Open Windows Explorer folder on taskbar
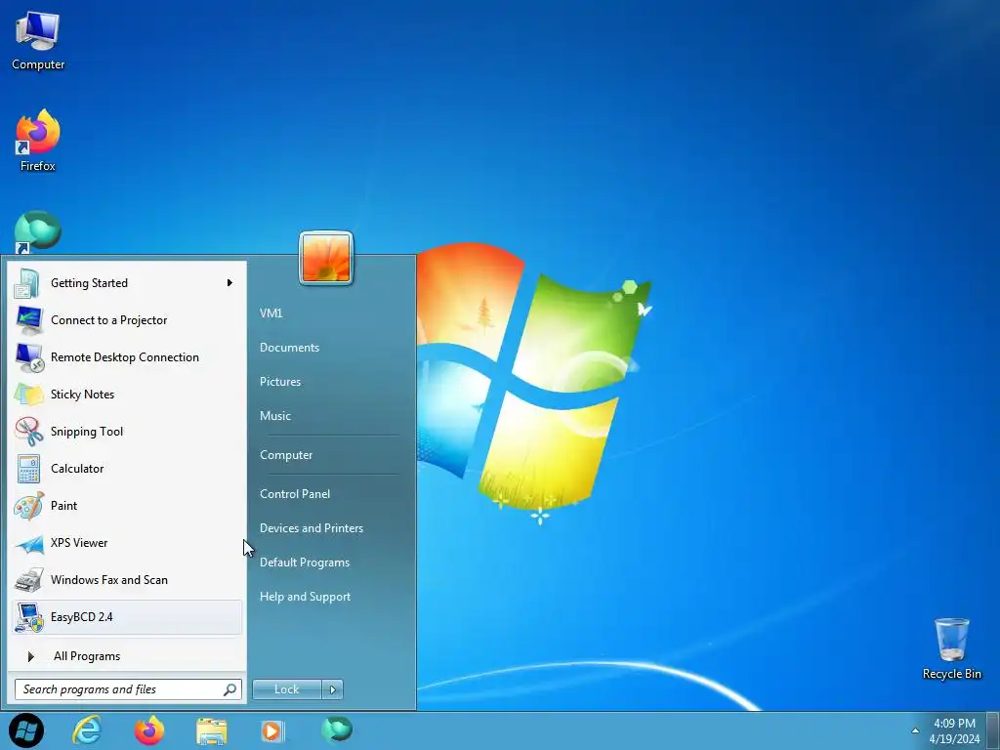Image resolution: width=1000 pixels, height=750 pixels. [x=212, y=730]
